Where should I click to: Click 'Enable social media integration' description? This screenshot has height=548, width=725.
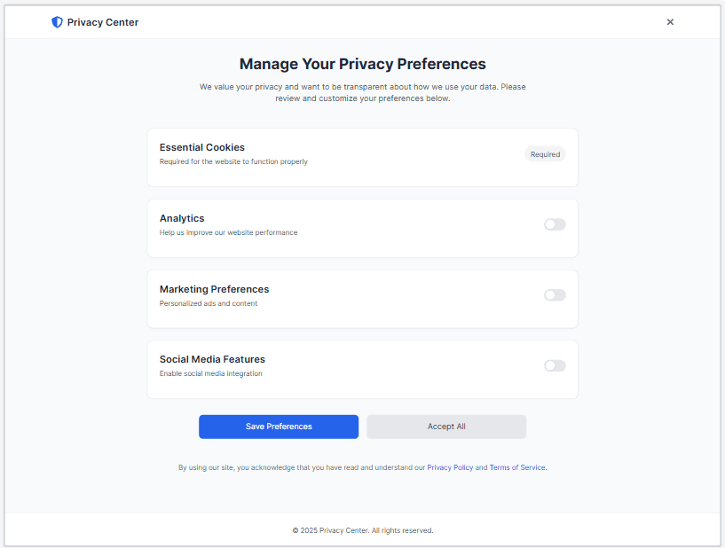[x=211, y=373]
